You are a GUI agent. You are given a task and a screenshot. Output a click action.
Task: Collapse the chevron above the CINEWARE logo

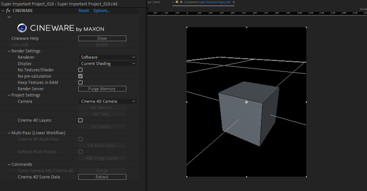pos(9,17)
